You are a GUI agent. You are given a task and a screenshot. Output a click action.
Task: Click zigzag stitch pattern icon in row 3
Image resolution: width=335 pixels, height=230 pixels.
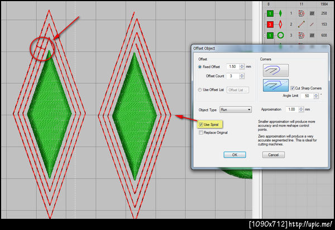[312, 35]
